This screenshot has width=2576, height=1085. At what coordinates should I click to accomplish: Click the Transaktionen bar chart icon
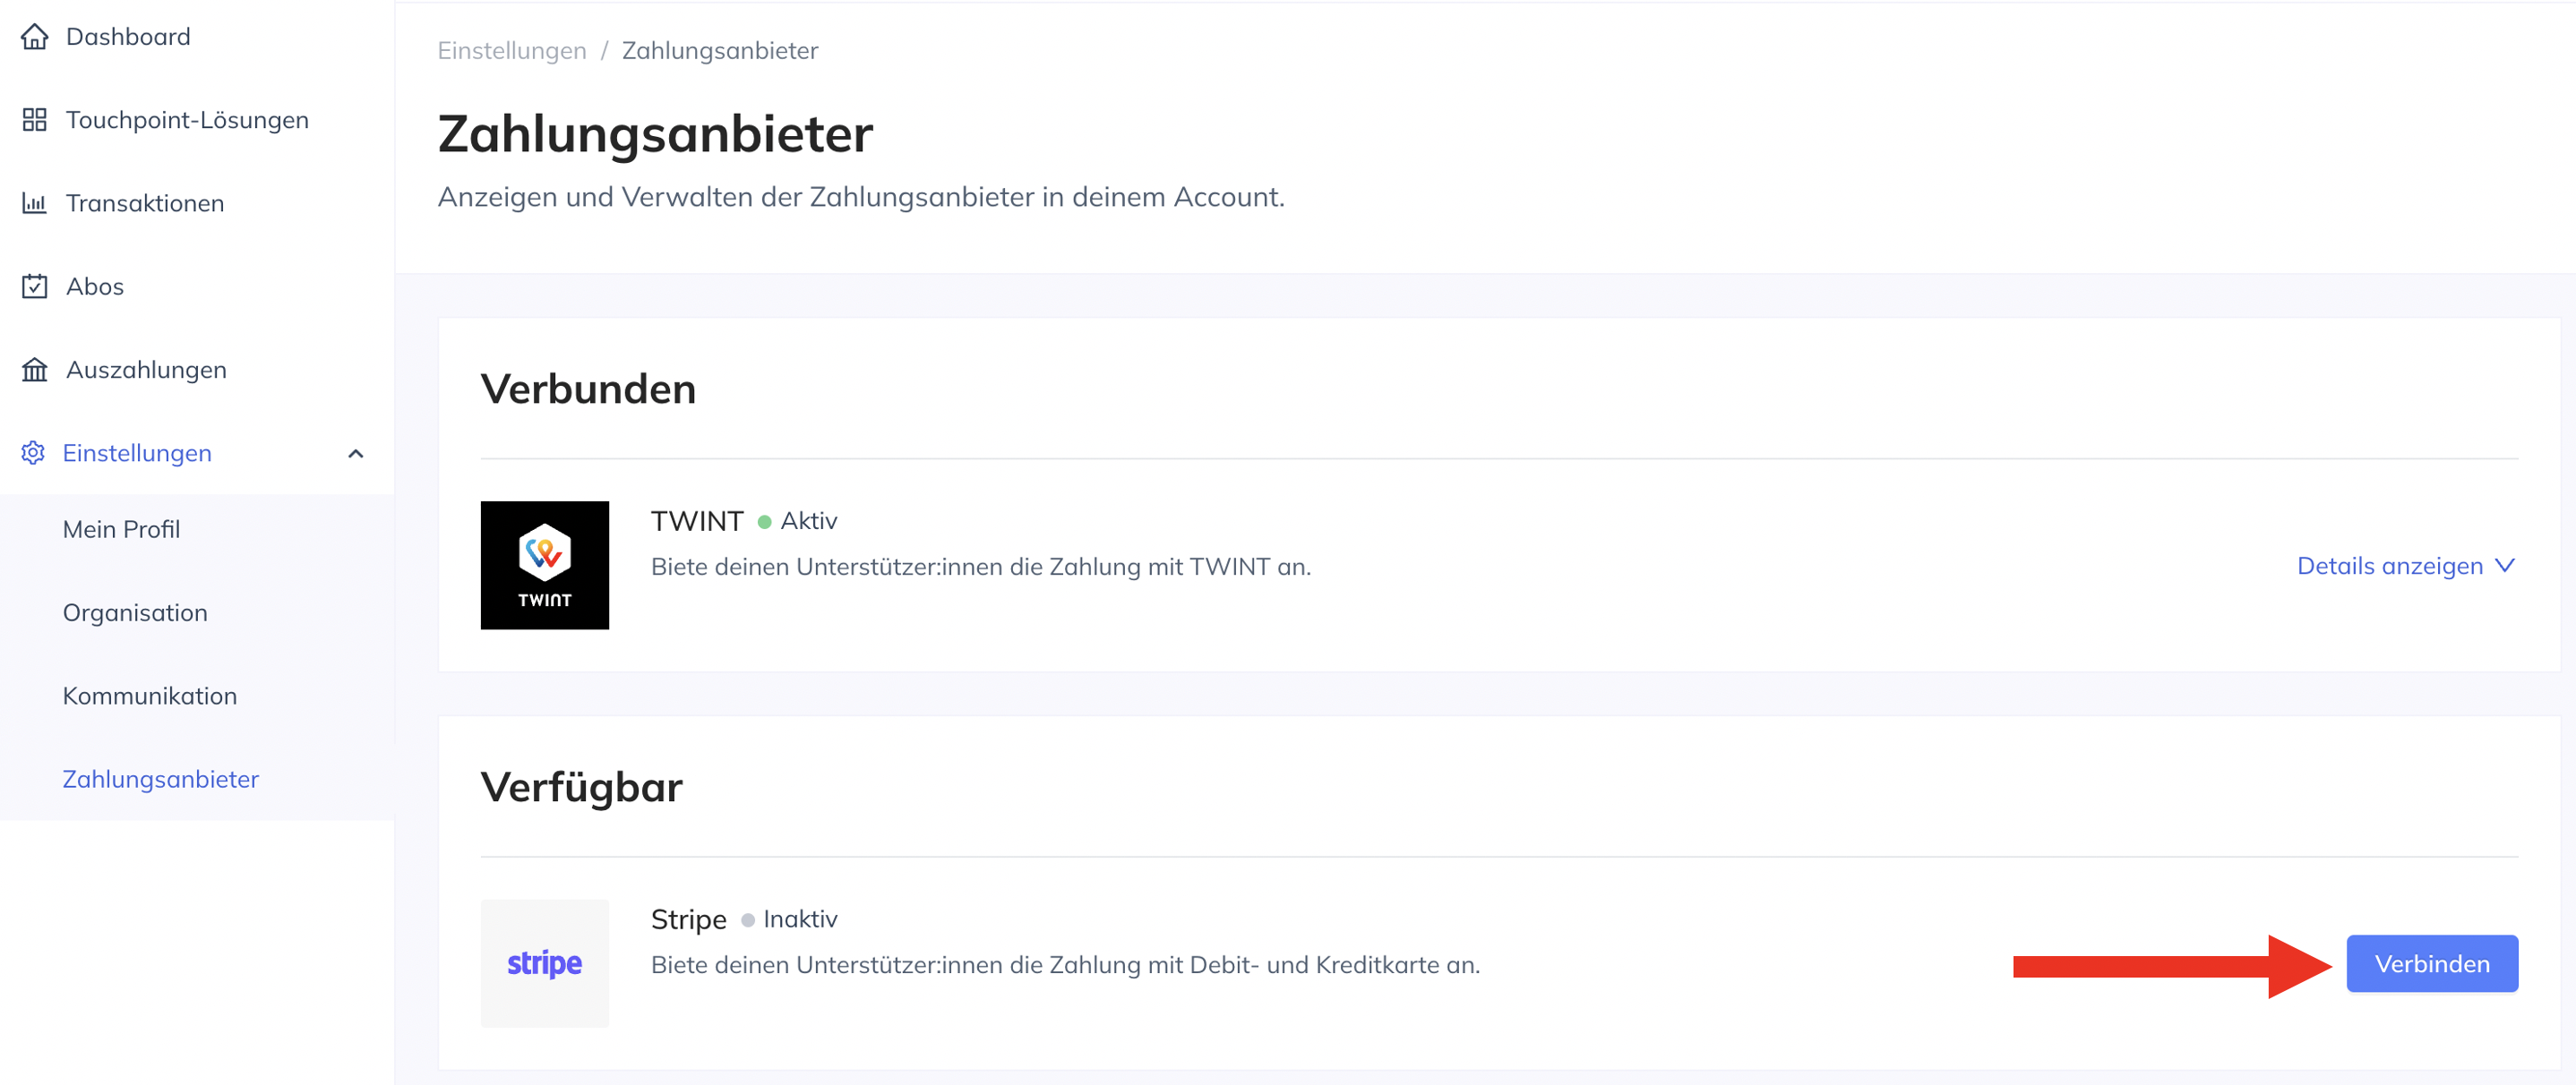pyautogui.click(x=34, y=204)
